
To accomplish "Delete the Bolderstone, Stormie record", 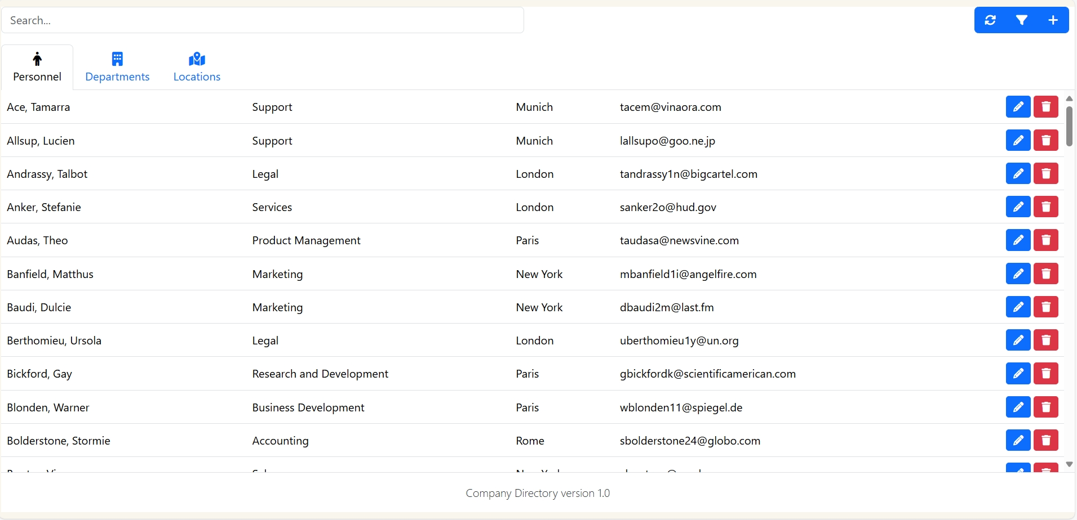I will (x=1047, y=440).
